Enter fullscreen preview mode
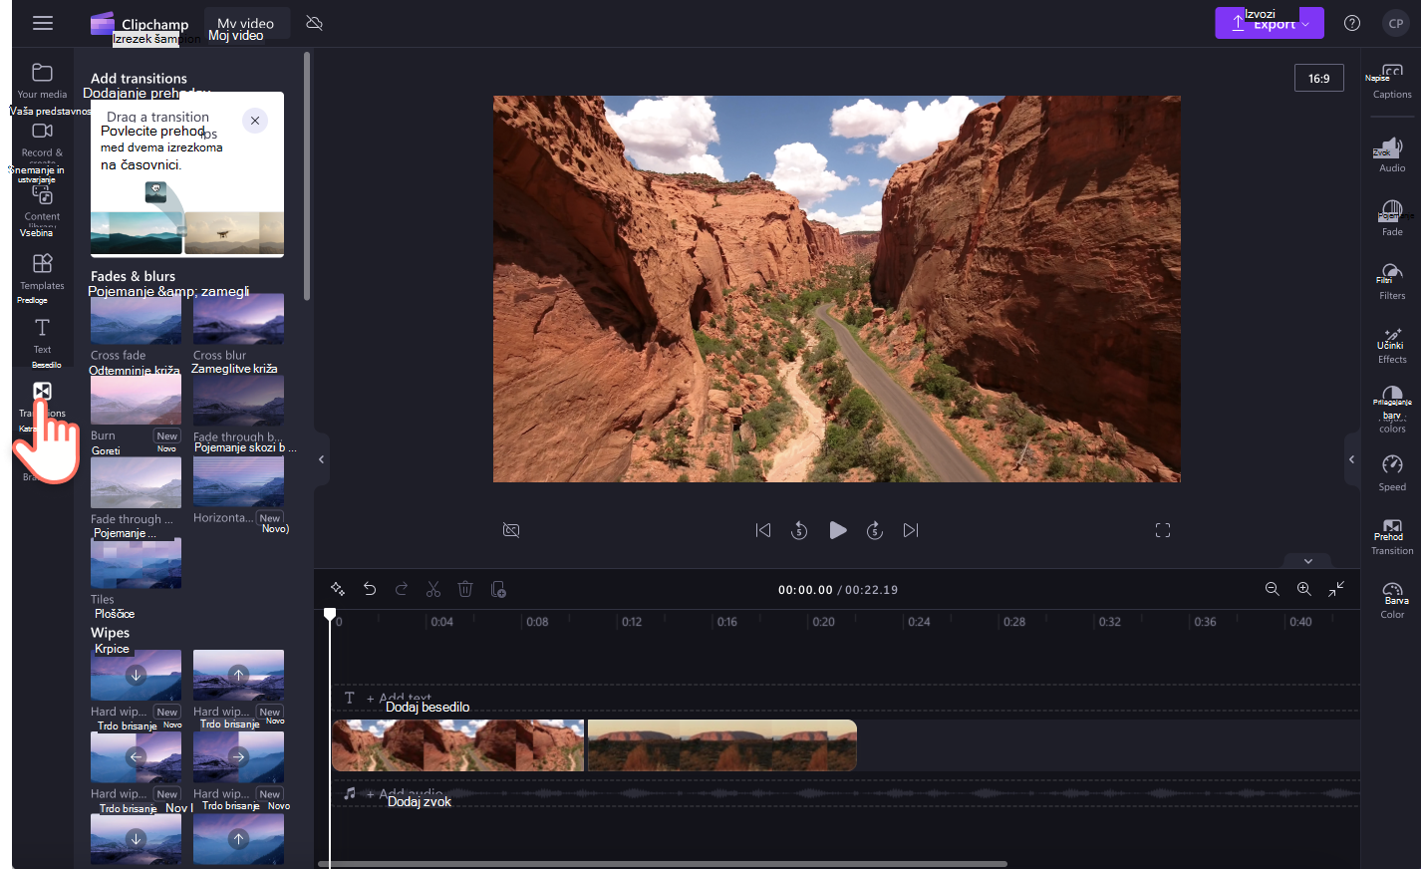The width and height of the screenshot is (1421, 869). (x=1163, y=530)
